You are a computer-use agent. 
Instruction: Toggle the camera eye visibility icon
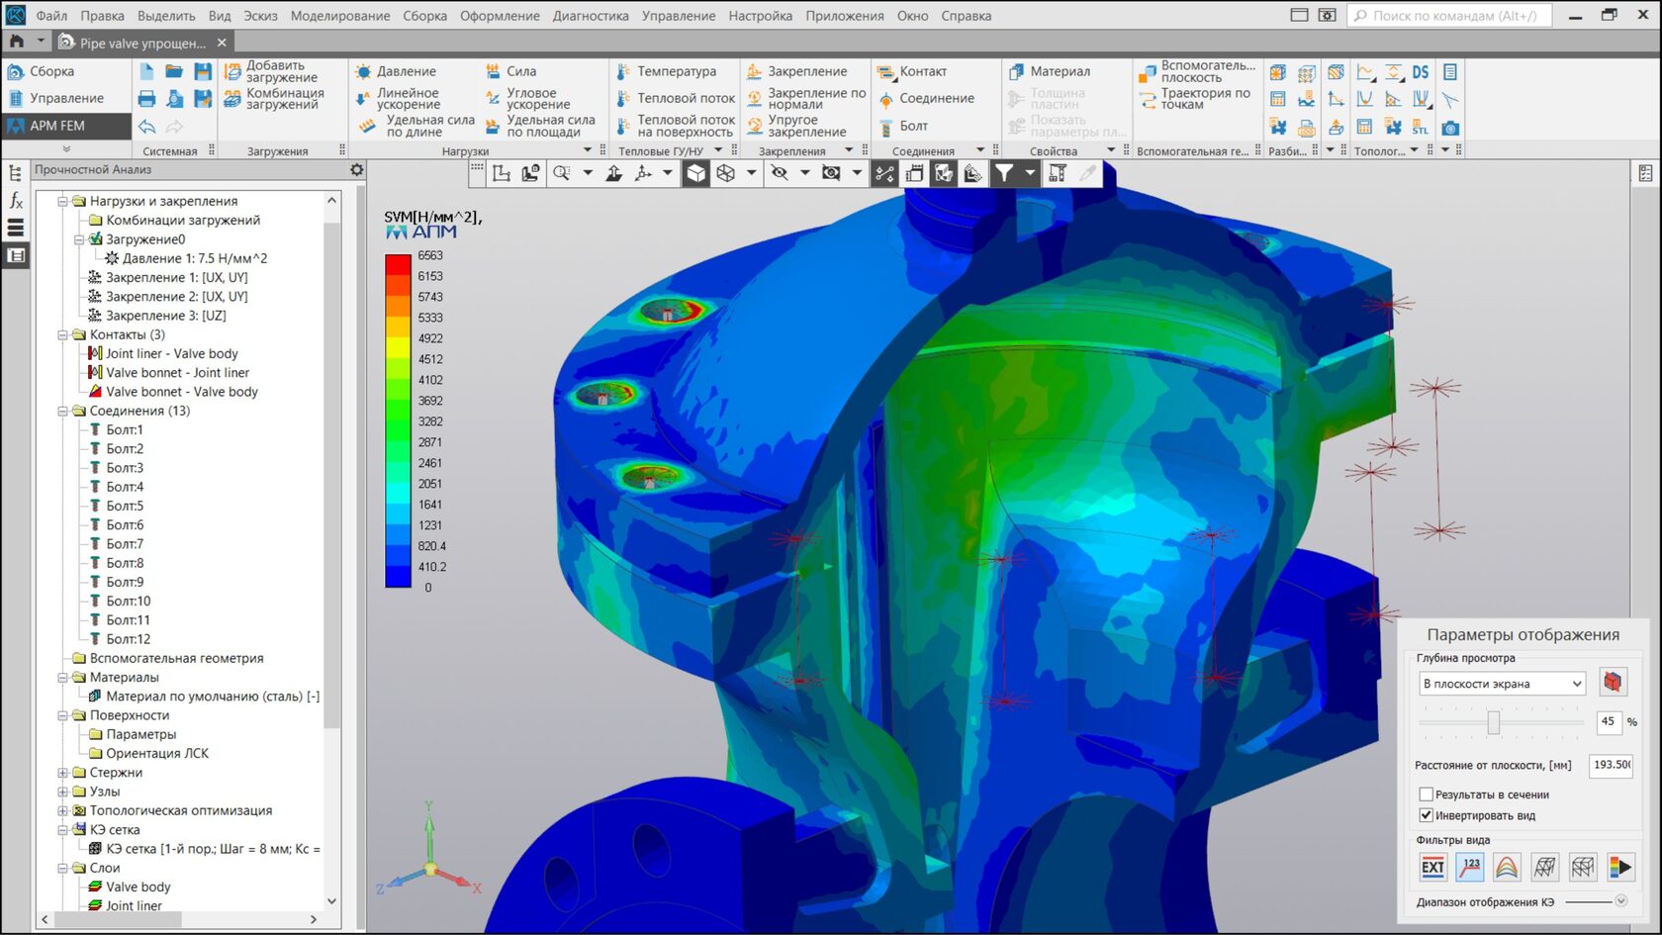[x=831, y=173]
